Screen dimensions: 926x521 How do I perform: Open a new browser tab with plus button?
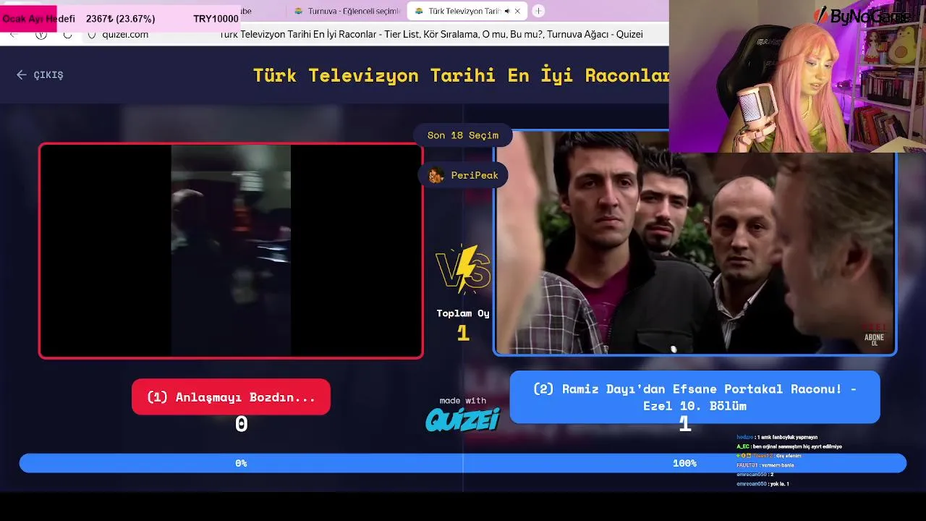538,11
